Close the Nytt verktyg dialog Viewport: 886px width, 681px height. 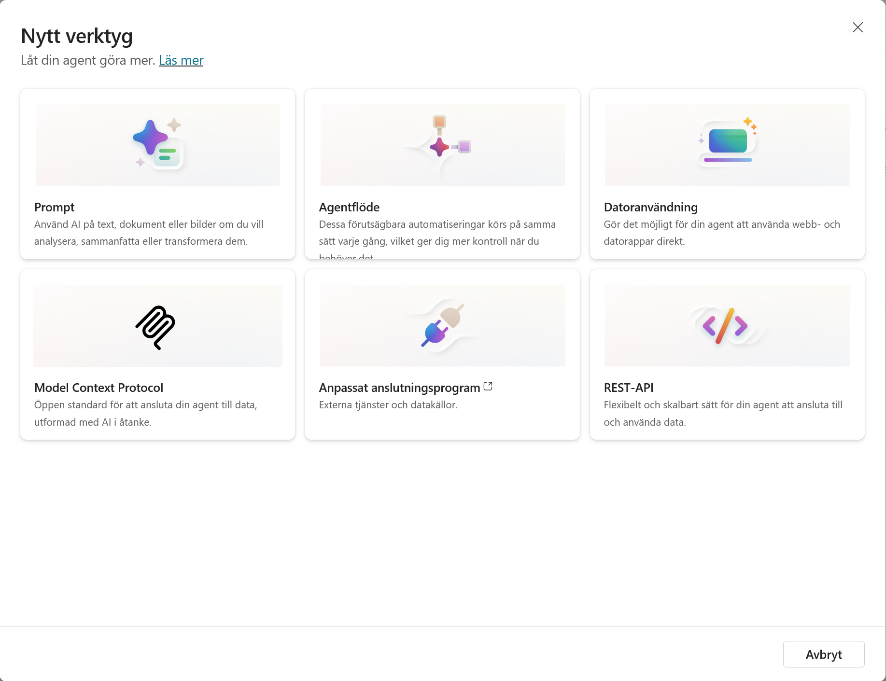pyautogui.click(x=858, y=27)
